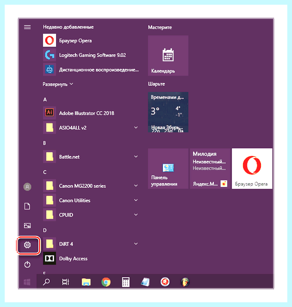Launch File Explorer from the taskbar
This screenshot has width=292, height=307.
coord(86,282)
